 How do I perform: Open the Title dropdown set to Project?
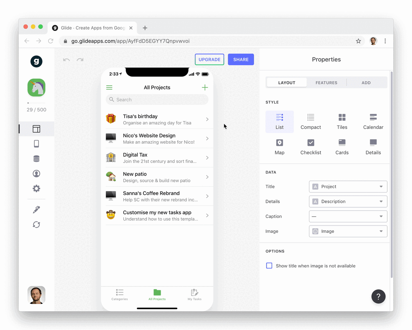click(x=348, y=187)
